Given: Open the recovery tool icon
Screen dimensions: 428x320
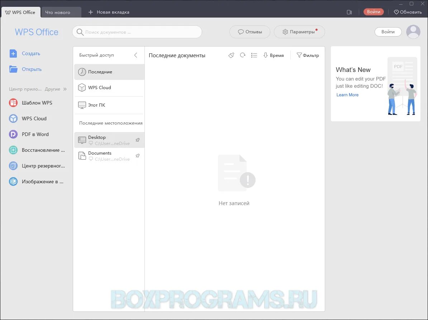Looking at the screenshot, I should 13,150.
